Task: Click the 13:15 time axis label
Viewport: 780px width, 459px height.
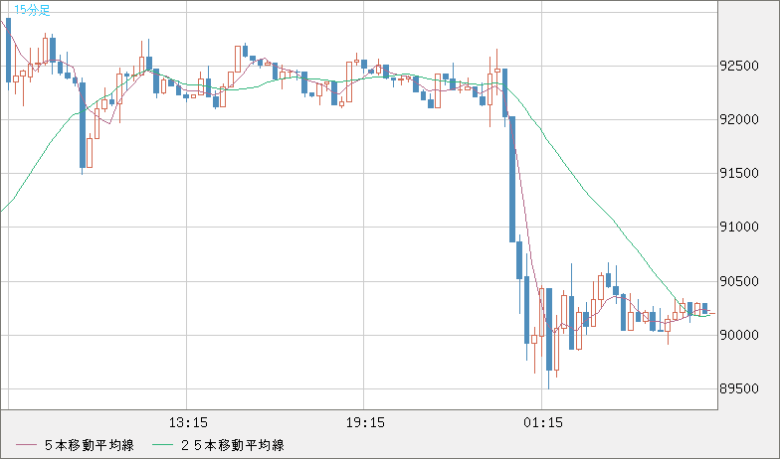Action: pyautogui.click(x=188, y=422)
